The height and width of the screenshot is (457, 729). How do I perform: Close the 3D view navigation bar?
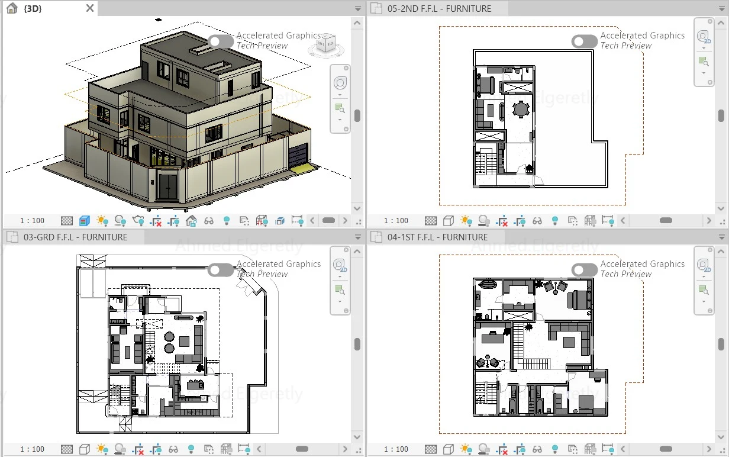pos(346,68)
